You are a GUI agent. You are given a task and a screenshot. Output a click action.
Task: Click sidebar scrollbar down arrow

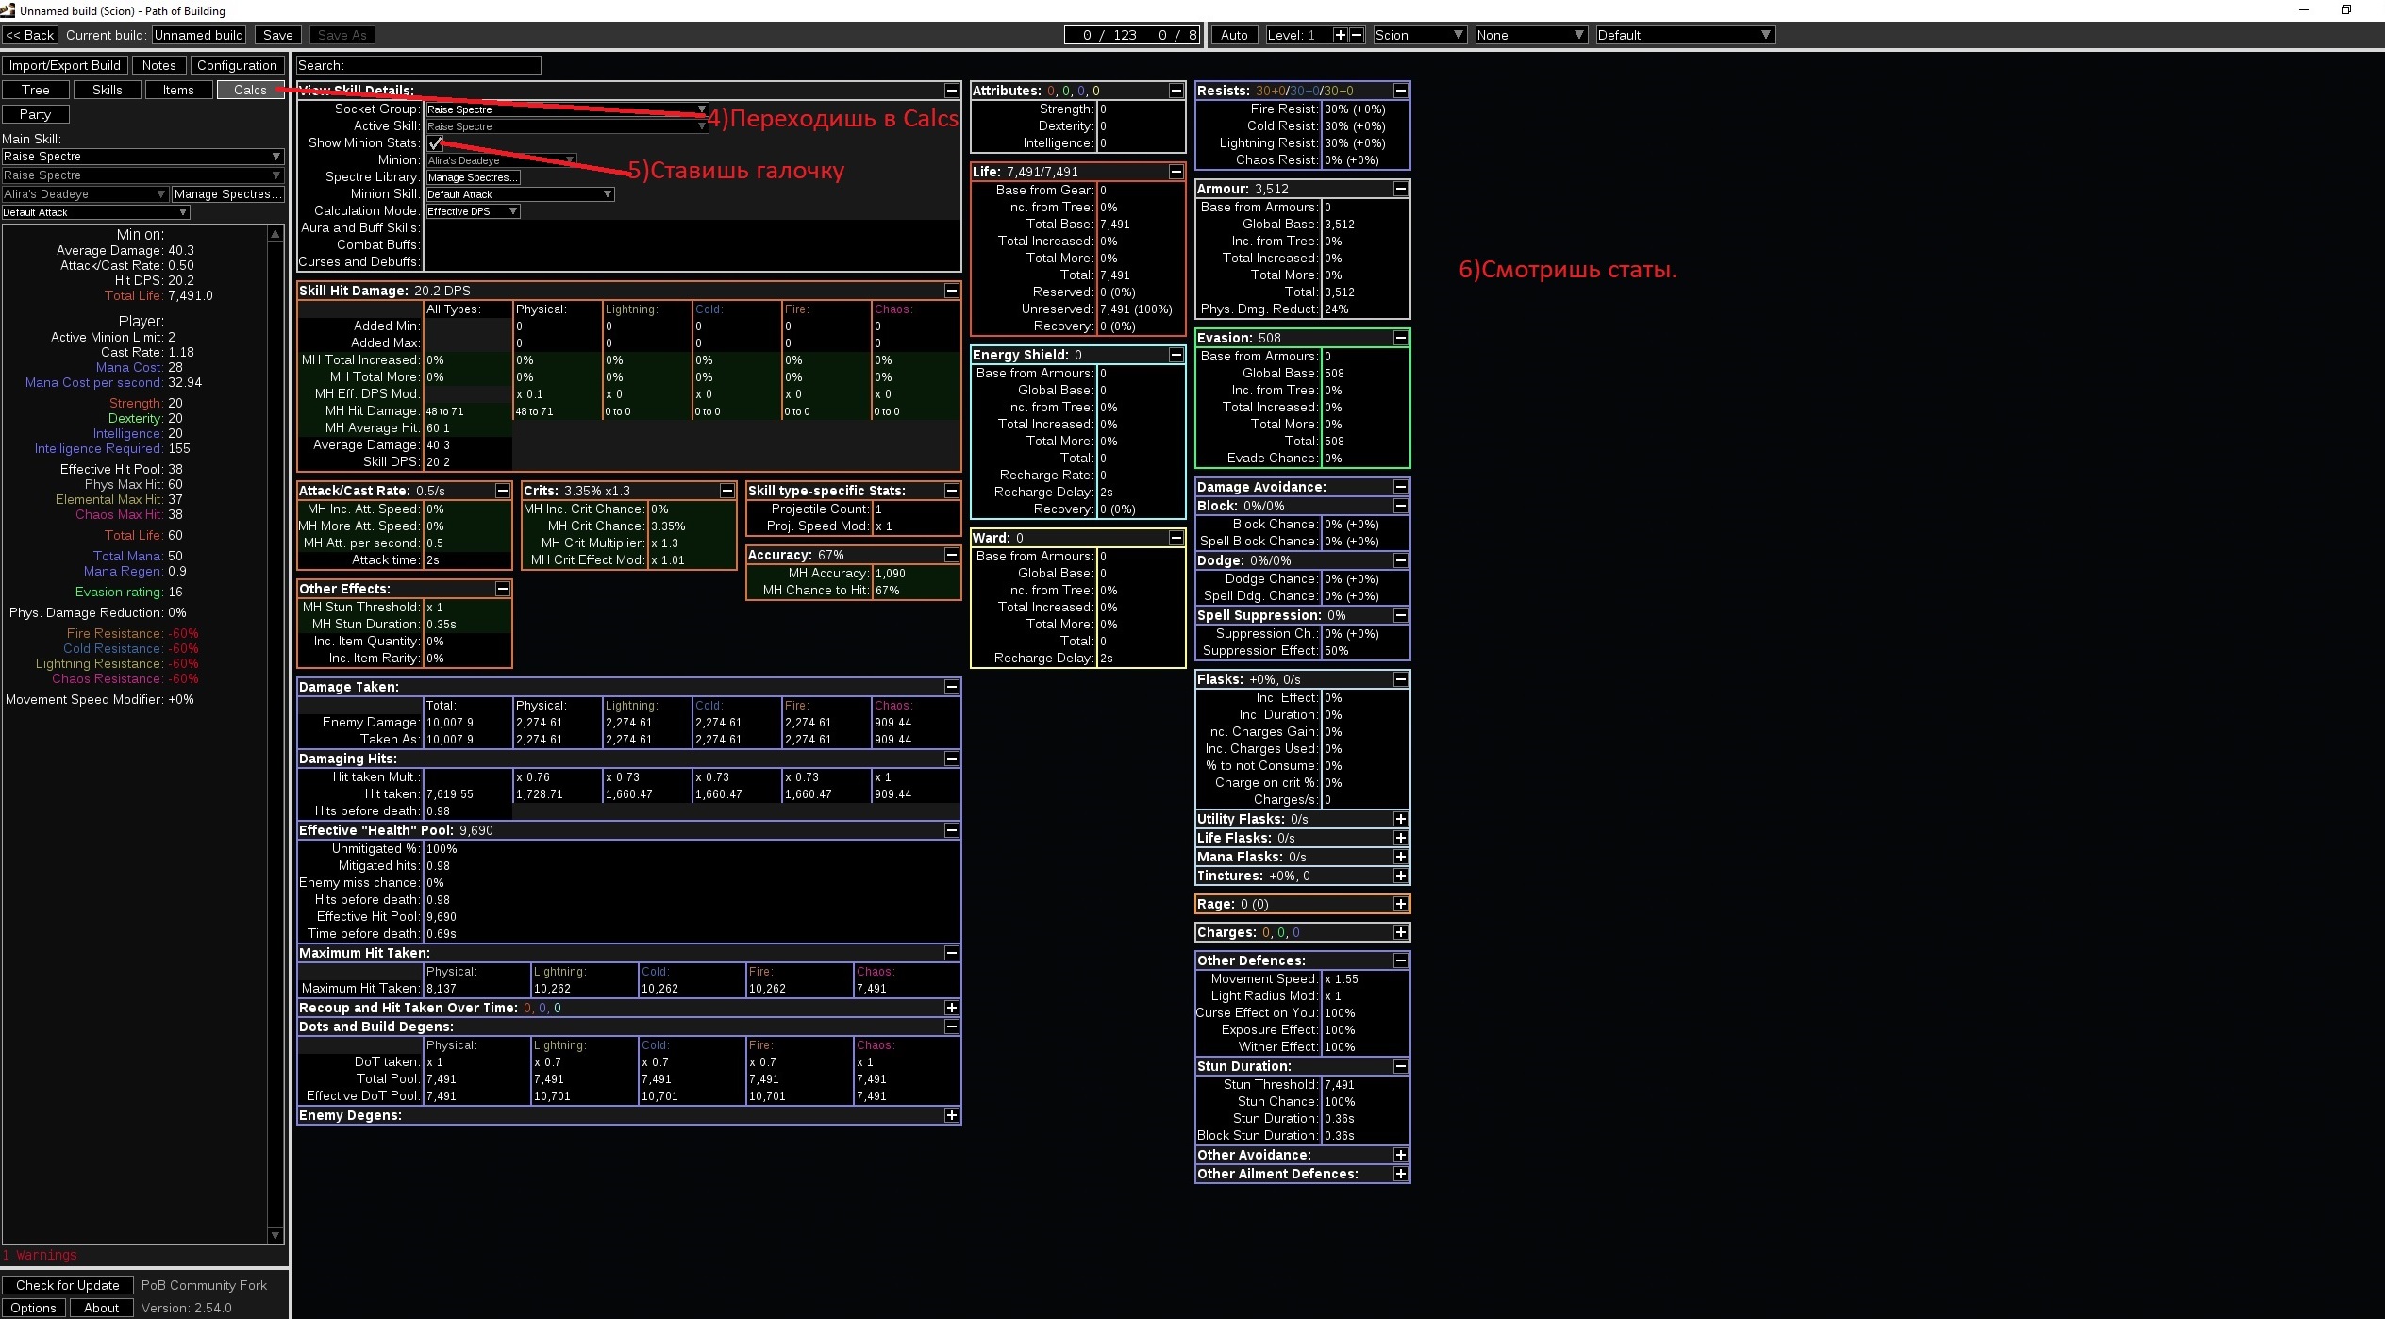pyautogui.click(x=275, y=1236)
